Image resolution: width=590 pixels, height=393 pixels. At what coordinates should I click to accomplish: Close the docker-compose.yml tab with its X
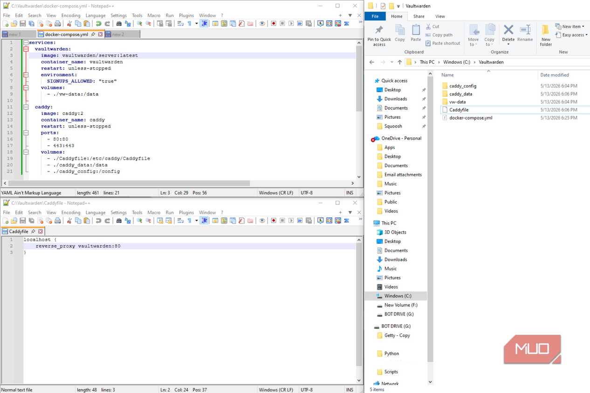pyautogui.click(x=100, y=34)
